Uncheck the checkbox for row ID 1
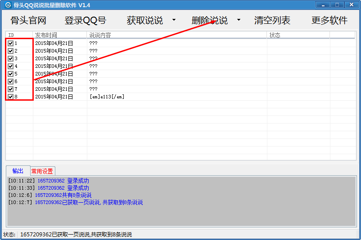 click(x=11, y=44)
